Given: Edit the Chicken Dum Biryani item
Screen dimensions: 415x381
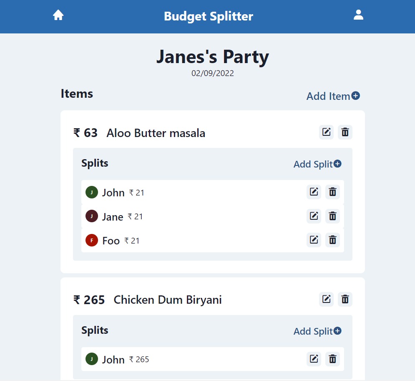Looking at the screenshot, I should coord(326,299).
